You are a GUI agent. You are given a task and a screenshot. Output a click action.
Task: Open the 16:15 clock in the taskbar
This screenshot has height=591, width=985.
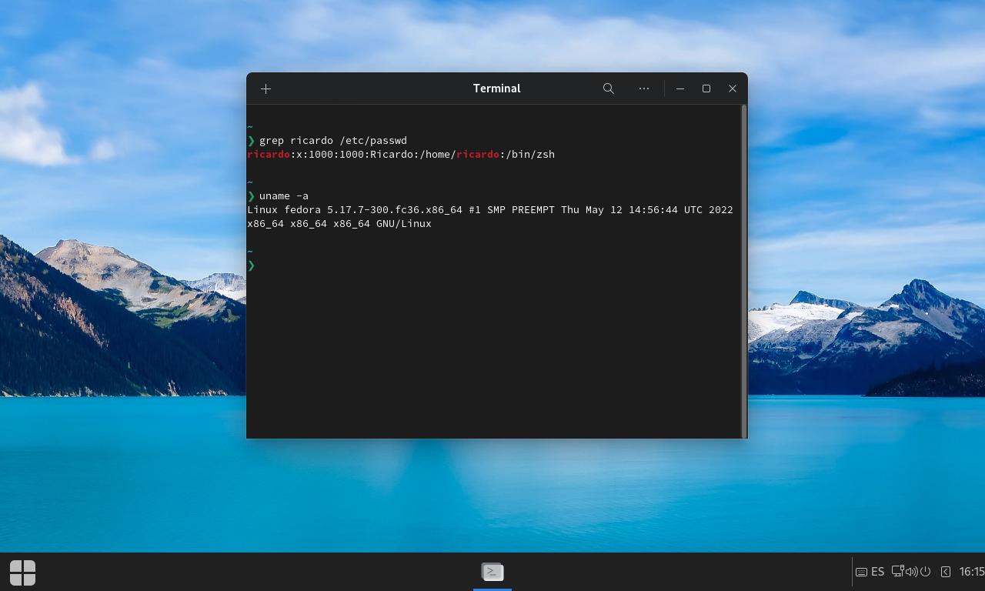point(971,572)
